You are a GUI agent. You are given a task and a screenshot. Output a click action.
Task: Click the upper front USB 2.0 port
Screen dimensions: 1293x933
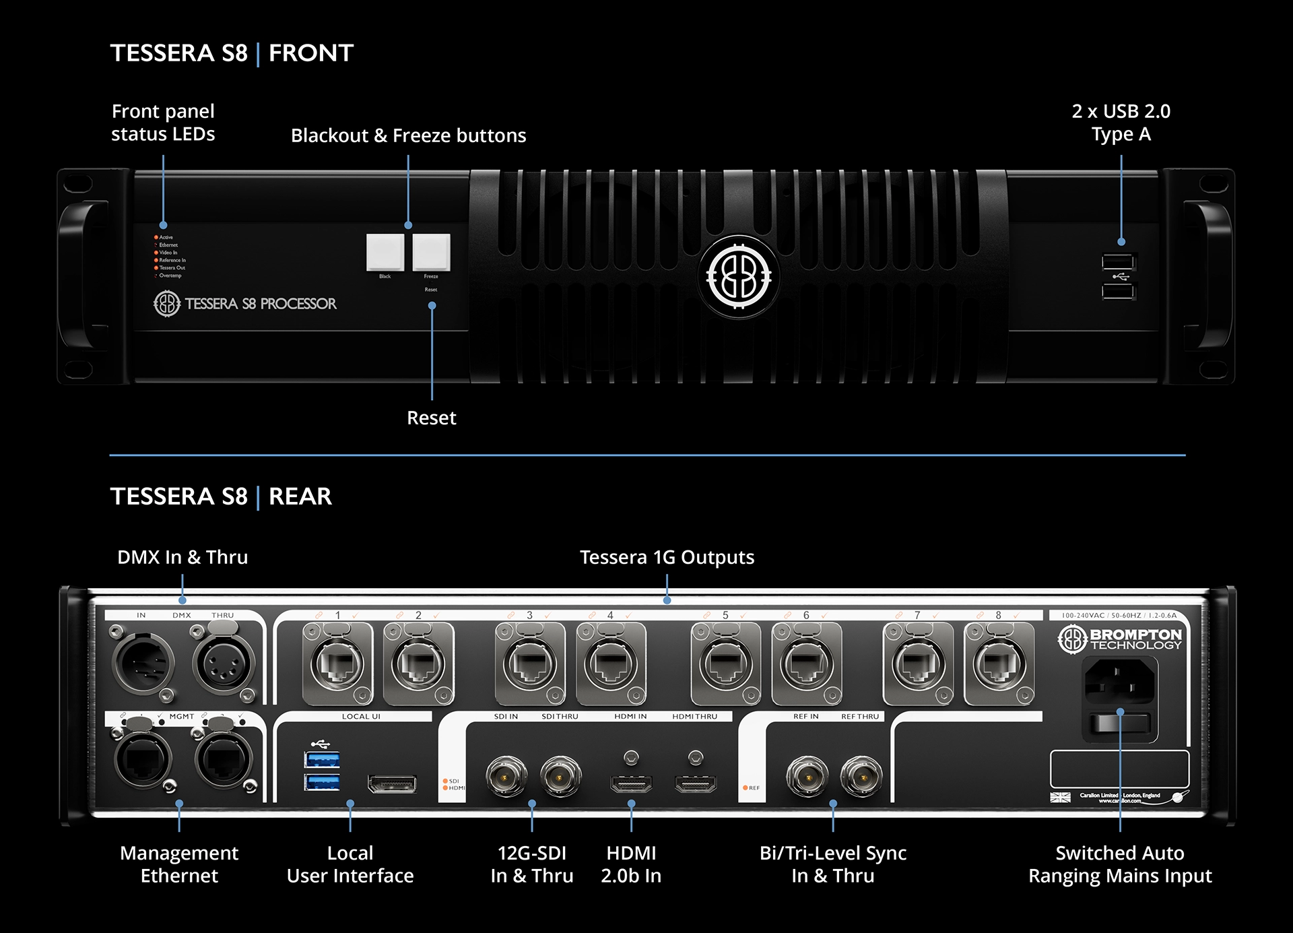coord(1118,261)
